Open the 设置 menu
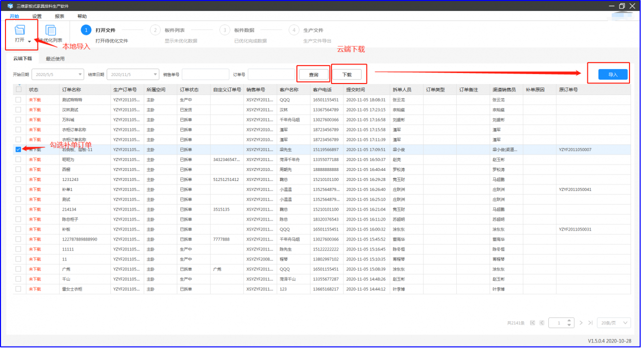 (x=37, y=16)
